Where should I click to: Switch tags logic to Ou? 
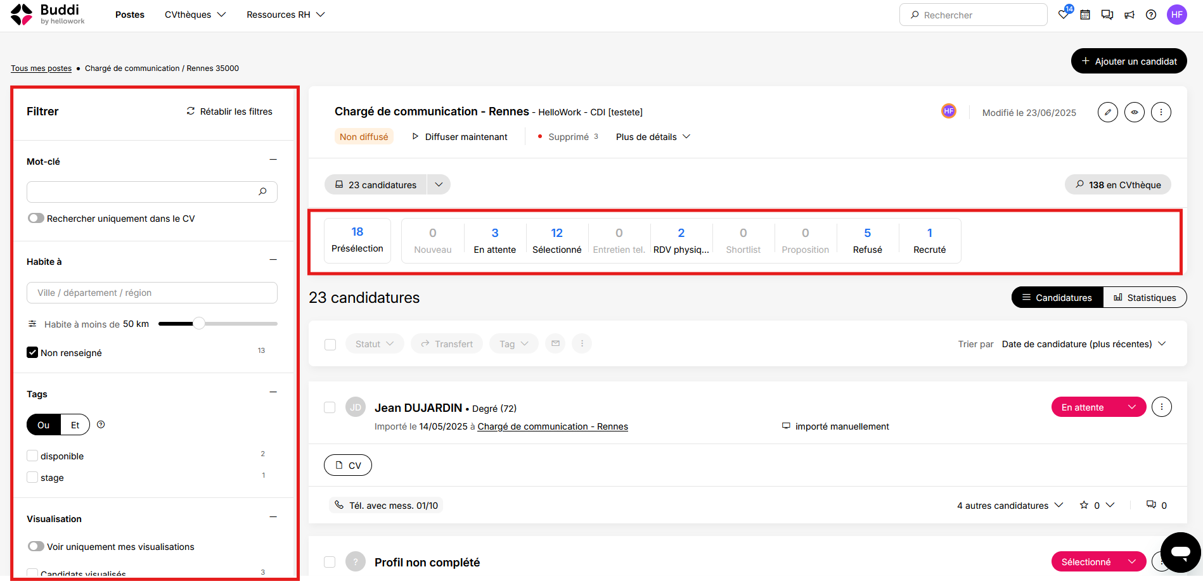(x=43, y=425)
